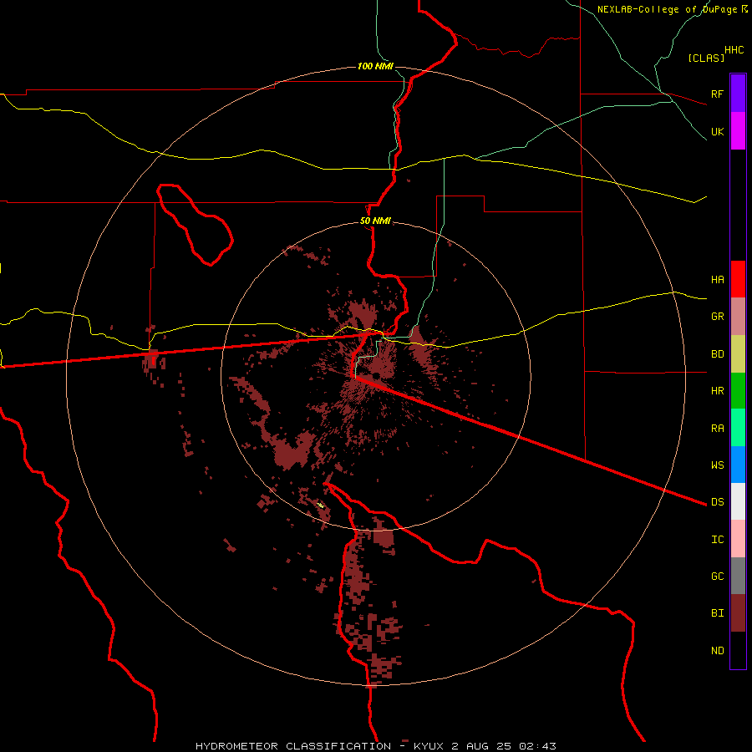
Task: Select the BD yellow-olive color swatch
Action: click(x=738, y=354)
